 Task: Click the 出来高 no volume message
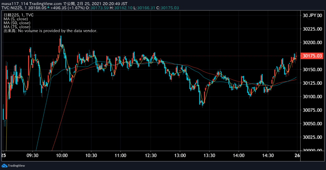50,31
